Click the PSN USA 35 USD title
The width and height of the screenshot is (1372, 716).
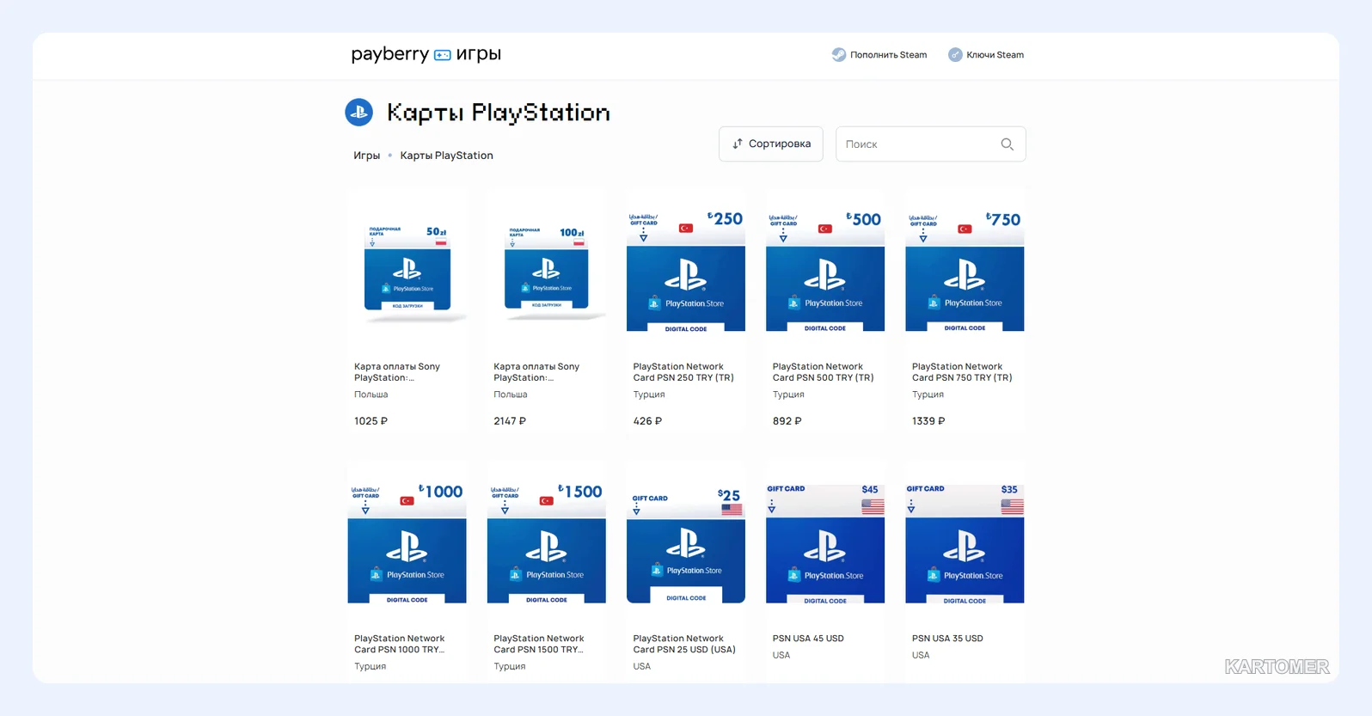pyautogui.click(x=947, y=639)
